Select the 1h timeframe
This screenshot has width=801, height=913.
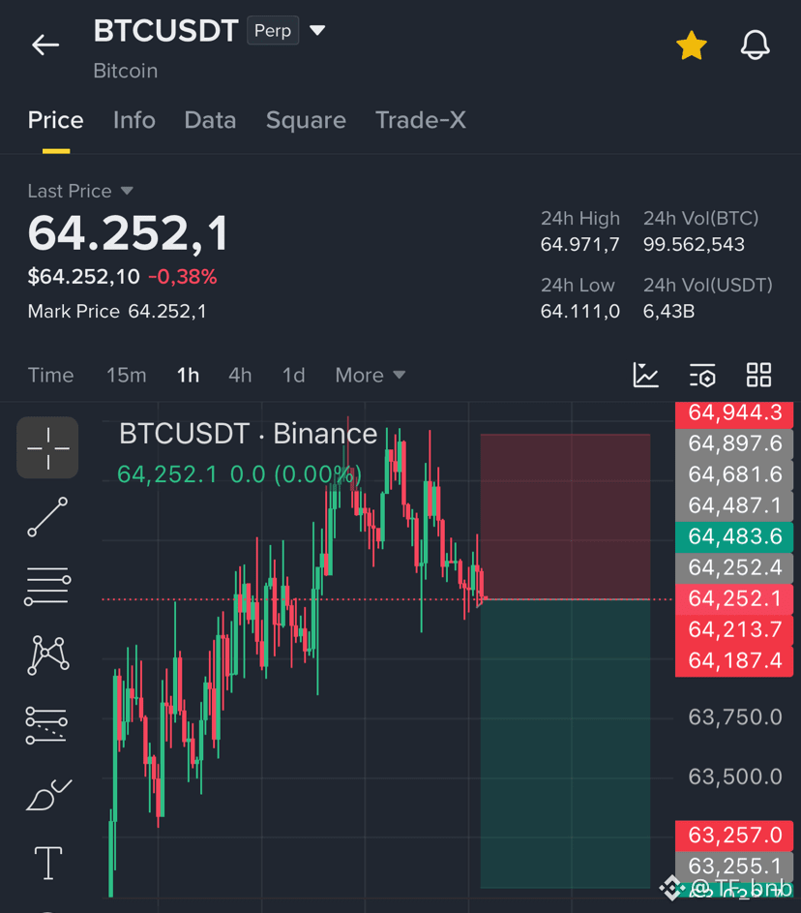[x=188, y=375]
